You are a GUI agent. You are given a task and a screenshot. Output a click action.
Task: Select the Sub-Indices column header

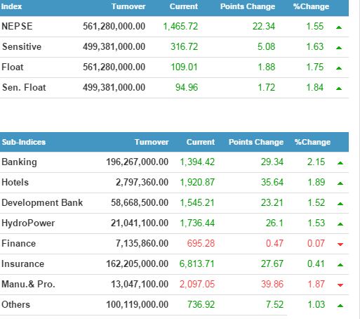click(x=24, y=142)
